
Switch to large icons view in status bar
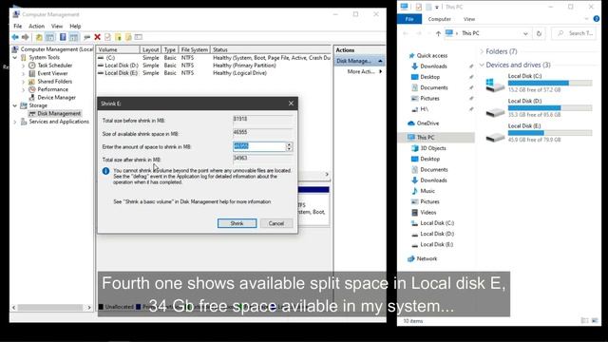(596, 320)
